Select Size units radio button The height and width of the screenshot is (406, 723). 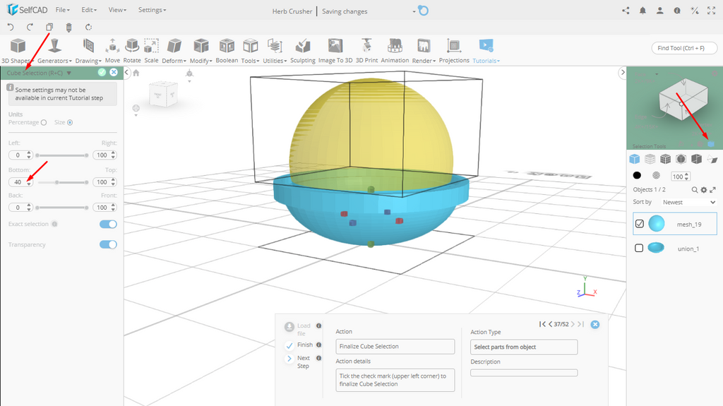pyautogui.click(x=70, y=122)
